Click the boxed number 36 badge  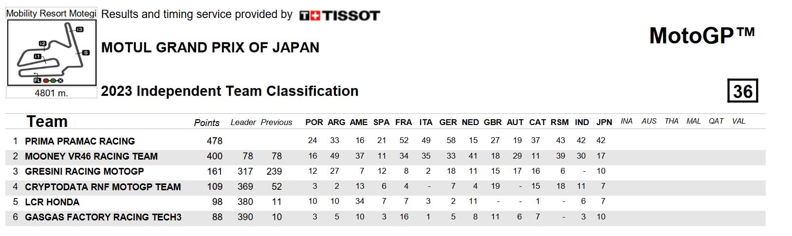point(742,91)
